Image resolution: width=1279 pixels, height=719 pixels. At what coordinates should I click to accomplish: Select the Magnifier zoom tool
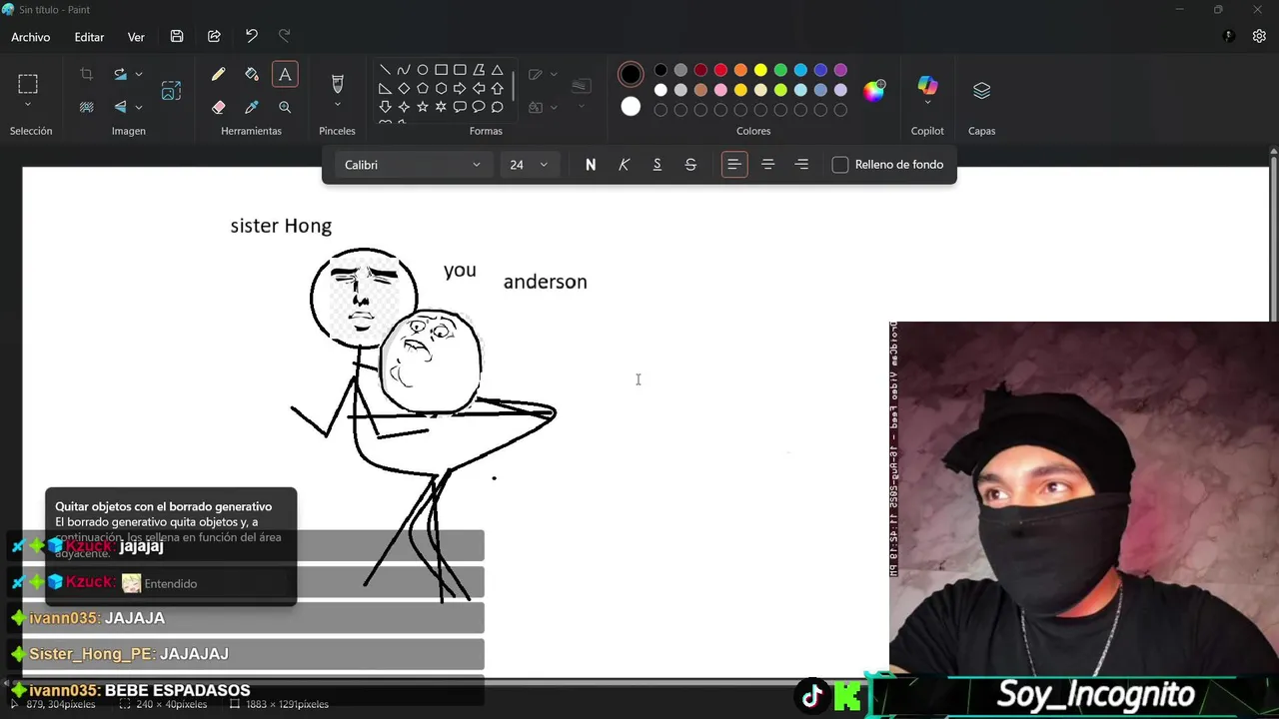[x=285, y=107]
